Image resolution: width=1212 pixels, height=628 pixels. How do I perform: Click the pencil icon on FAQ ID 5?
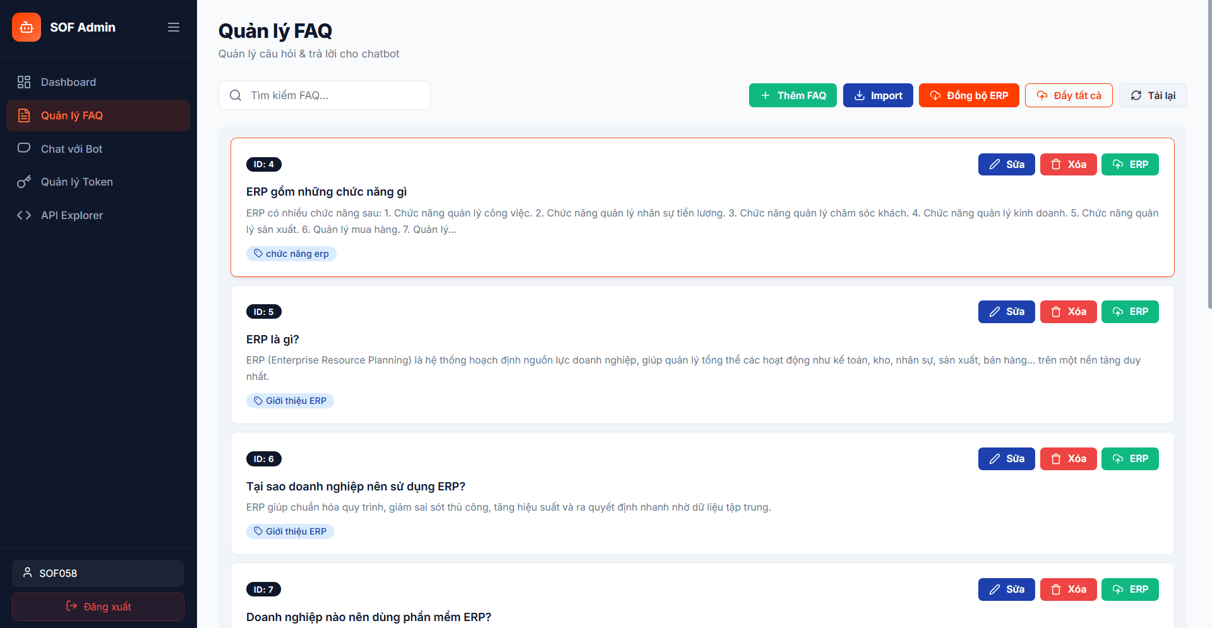[995, 311]
